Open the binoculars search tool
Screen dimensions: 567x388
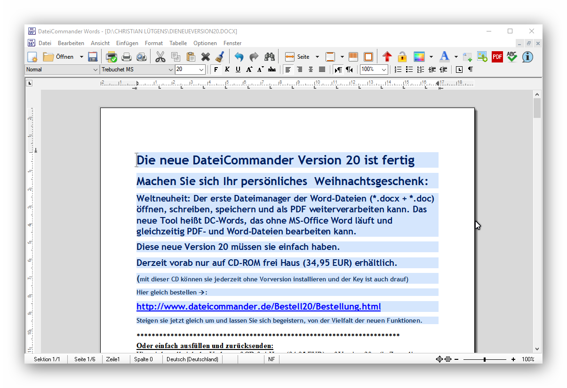coord(269,57)
